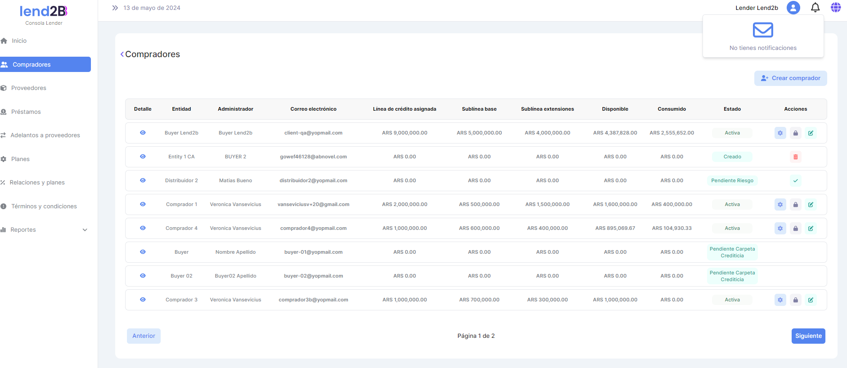Expand sidebar with double chevron icon
The width and height of the screenshot is (847, 368).
click(115, 8)
